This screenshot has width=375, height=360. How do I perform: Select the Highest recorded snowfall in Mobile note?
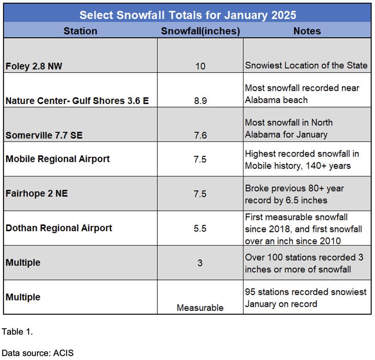(302, 159)
